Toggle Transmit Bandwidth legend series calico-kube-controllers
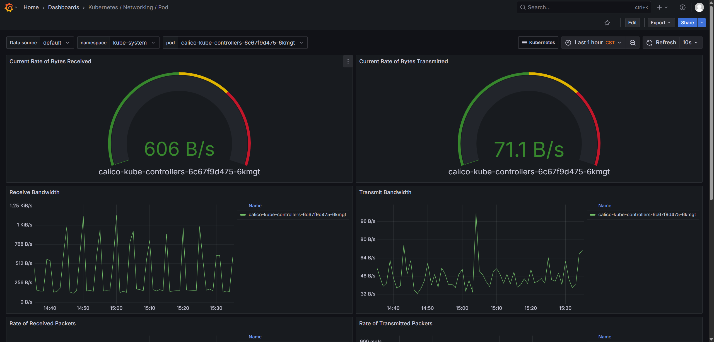This screenshot has height=342, width=714. pos(647,214)
